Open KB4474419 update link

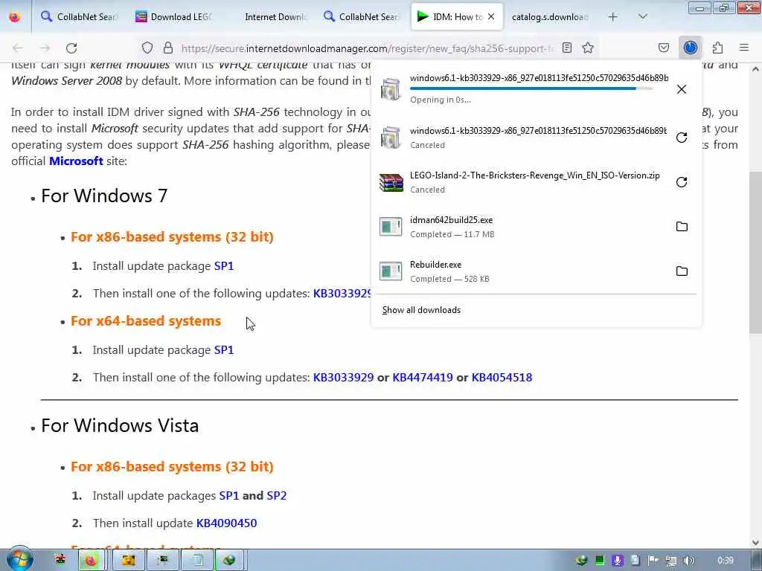point(423,377)
